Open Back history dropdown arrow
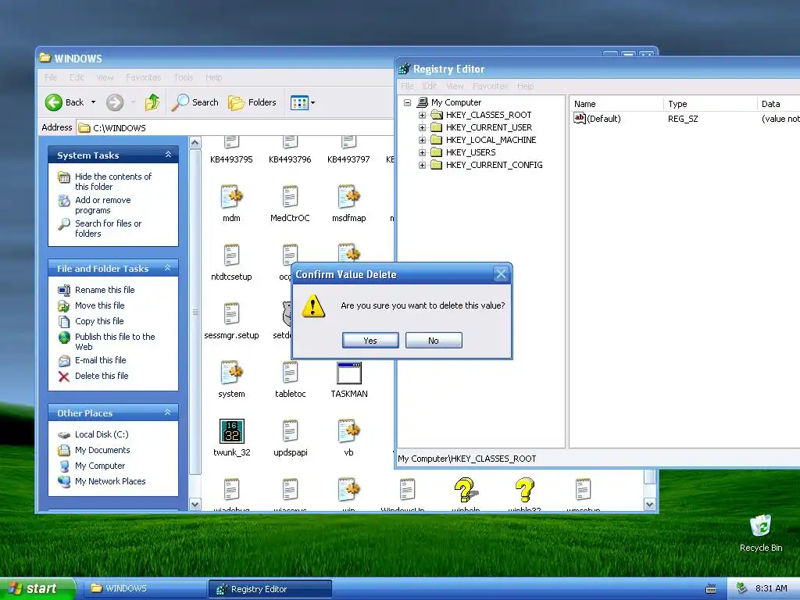This screenshot has height=600, width=800. pyautogui.click(x=94, y=102)
